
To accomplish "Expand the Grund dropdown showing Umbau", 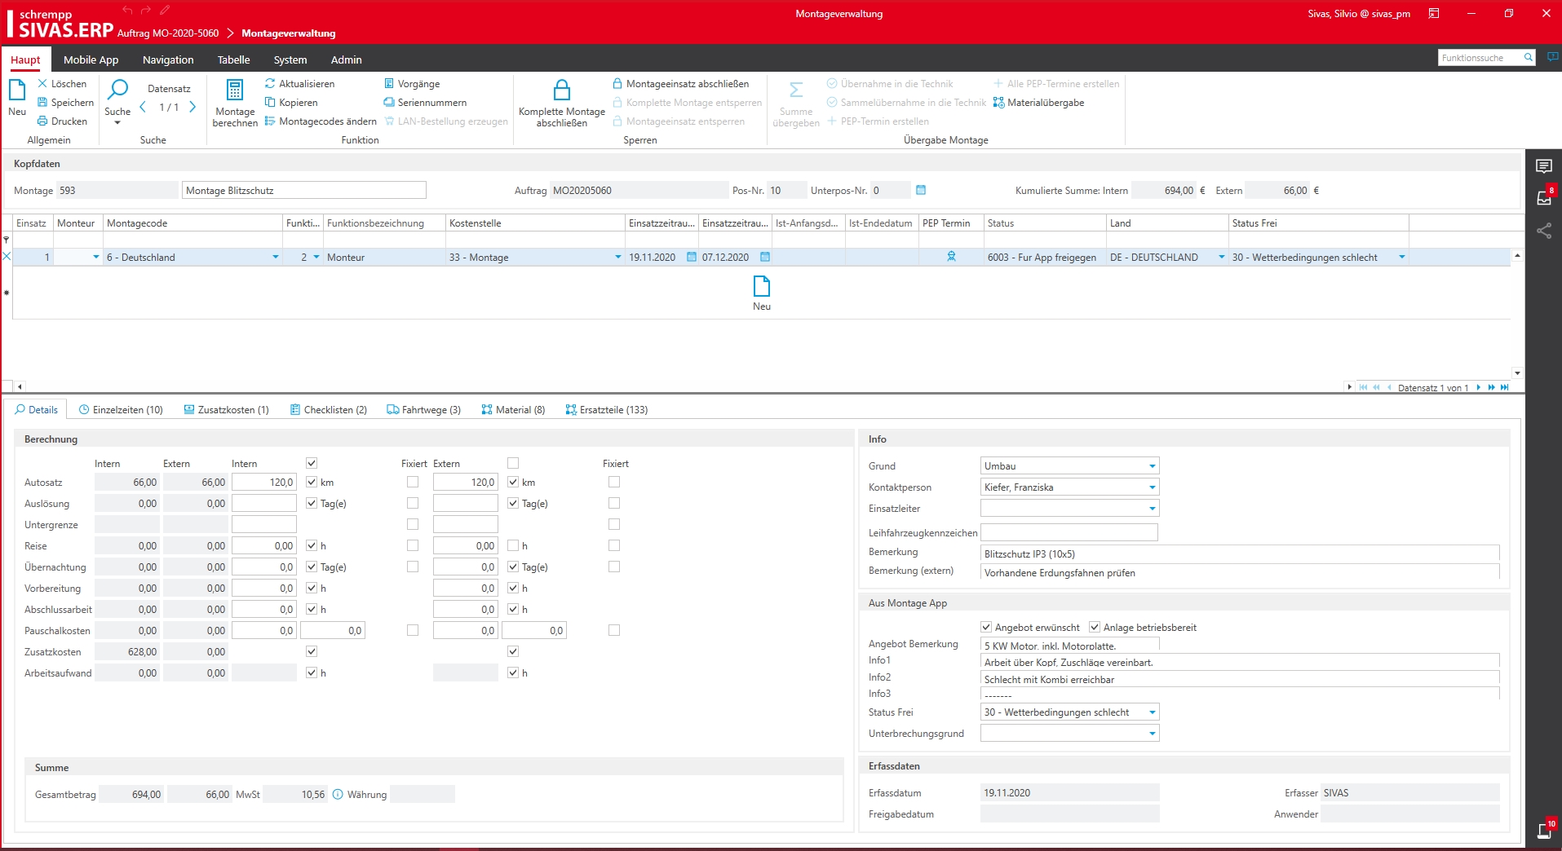I will [1152, 466].
